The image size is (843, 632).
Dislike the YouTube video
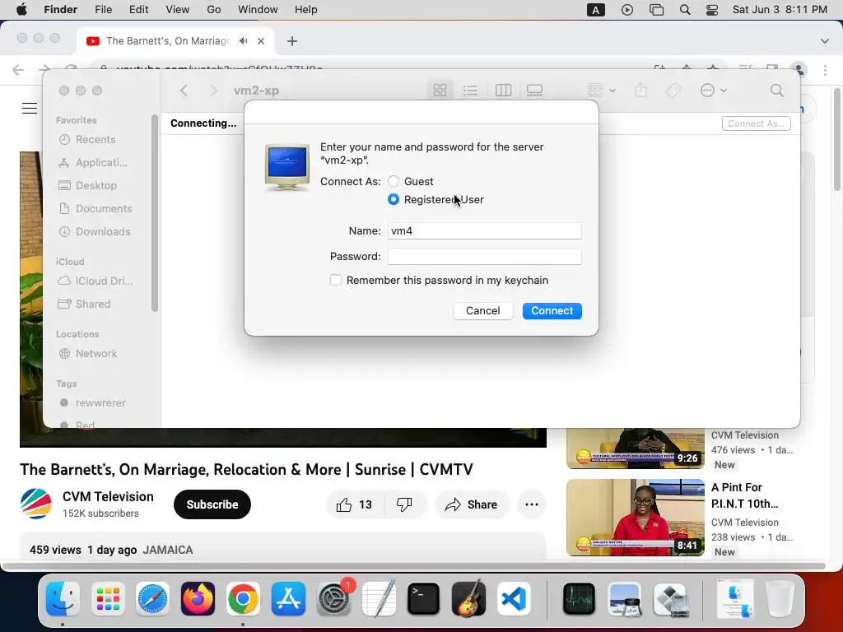pos(404,504)
